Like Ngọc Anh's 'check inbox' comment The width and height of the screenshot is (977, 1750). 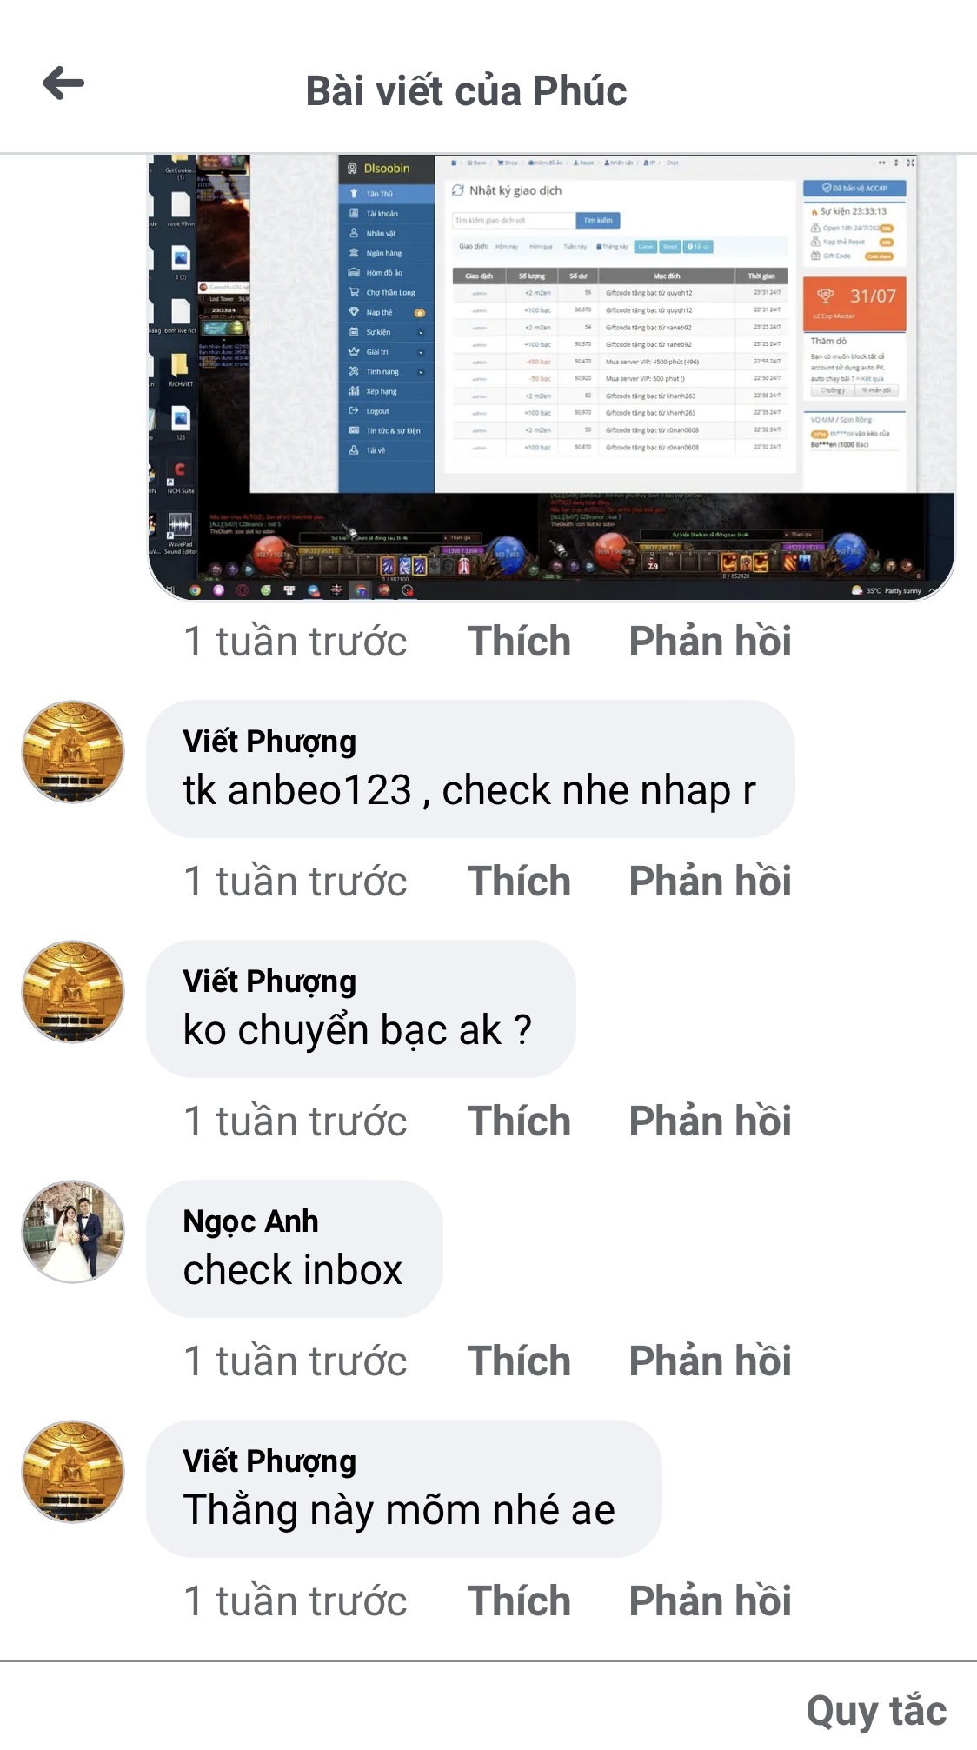coord(519,1361)
